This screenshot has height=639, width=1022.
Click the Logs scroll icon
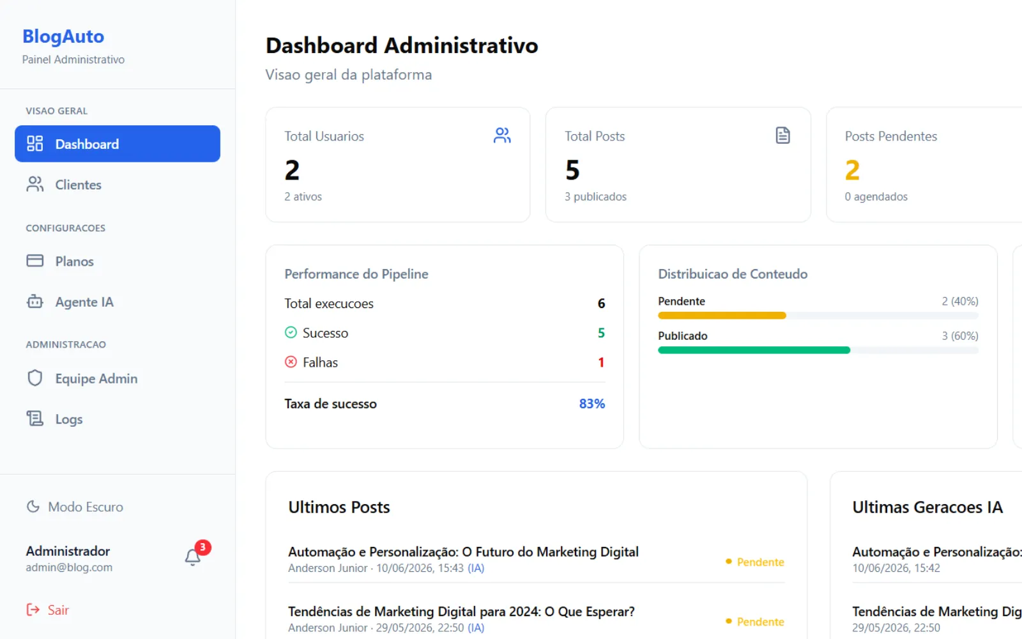(35, 419)
